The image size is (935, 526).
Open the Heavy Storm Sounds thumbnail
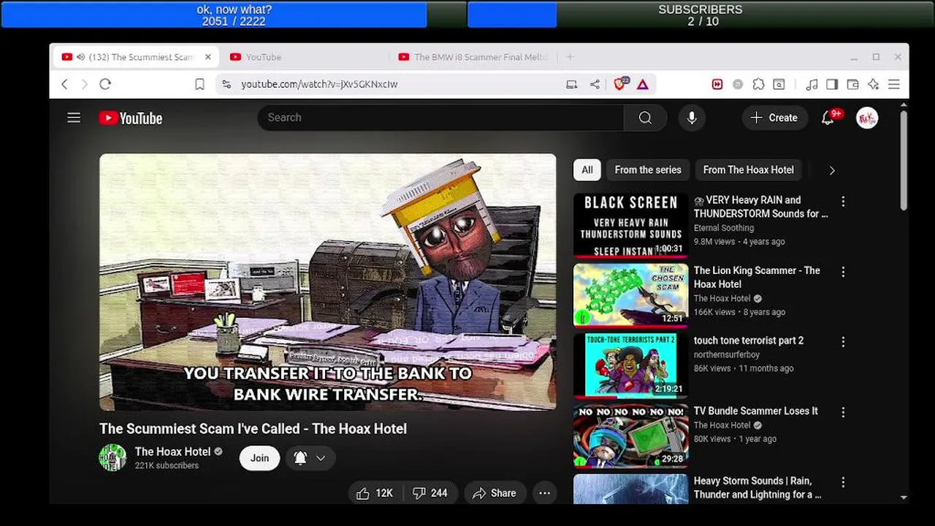[630, 489]
